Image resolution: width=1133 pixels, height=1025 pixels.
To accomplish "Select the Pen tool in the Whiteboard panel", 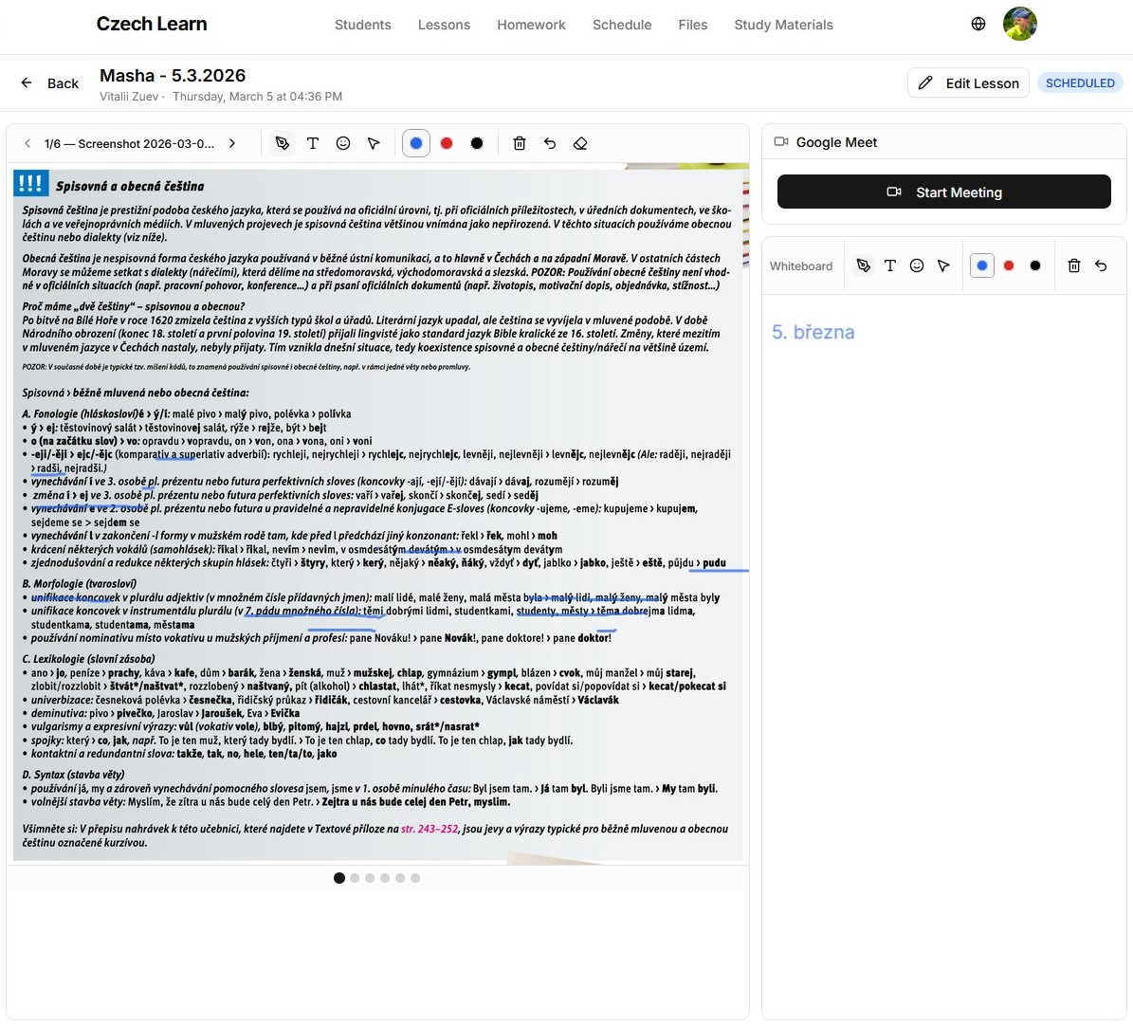I will 863,265.
